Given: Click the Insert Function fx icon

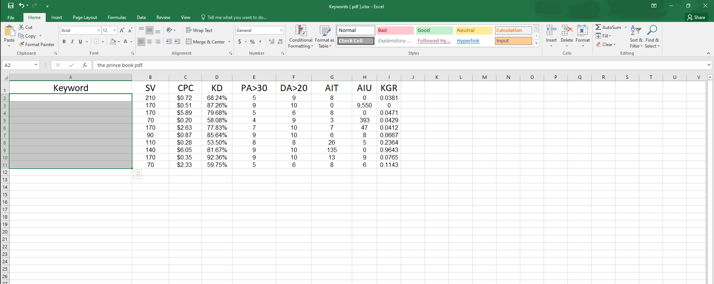Looking at the screenshot, I should point(85,65).
